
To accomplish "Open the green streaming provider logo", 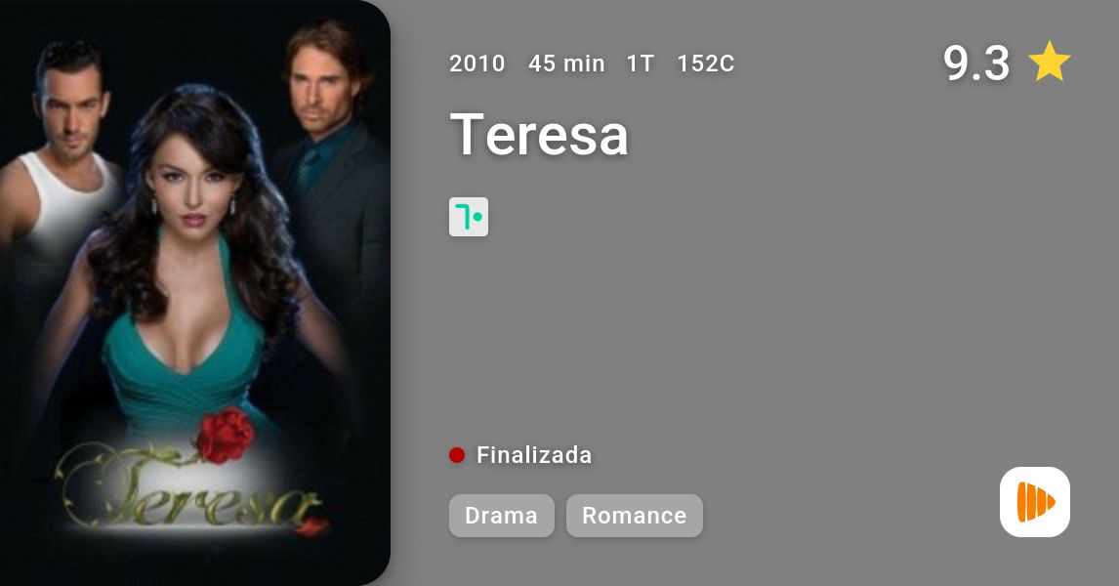I will [x=468, y=217].
